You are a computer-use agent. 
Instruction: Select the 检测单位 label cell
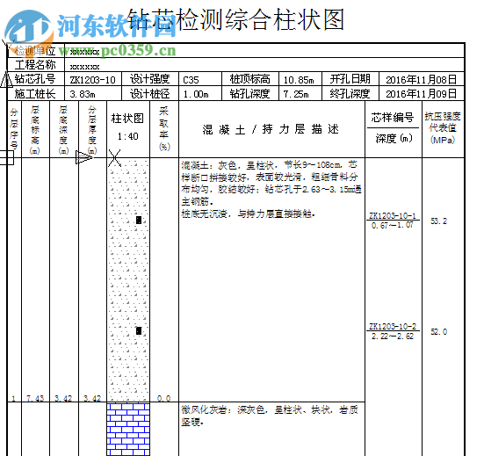click(35, 51)
